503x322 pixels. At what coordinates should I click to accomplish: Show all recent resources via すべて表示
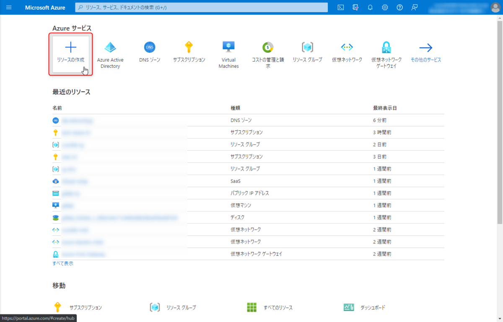[x=62, y=263]
